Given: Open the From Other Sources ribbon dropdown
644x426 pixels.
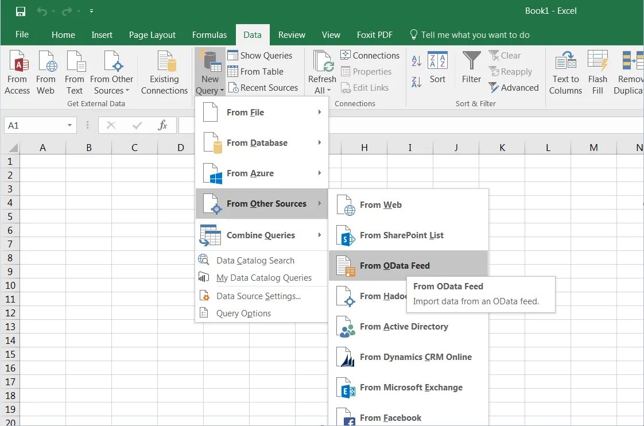Looking at the screenshot, I should 112,72.
